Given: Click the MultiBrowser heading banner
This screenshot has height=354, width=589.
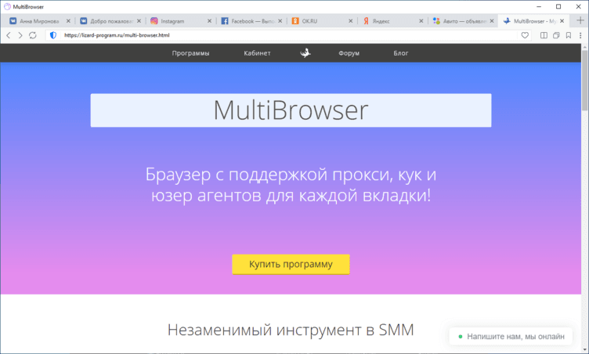Looking at the screenshot, I should [x=291, y=110].
